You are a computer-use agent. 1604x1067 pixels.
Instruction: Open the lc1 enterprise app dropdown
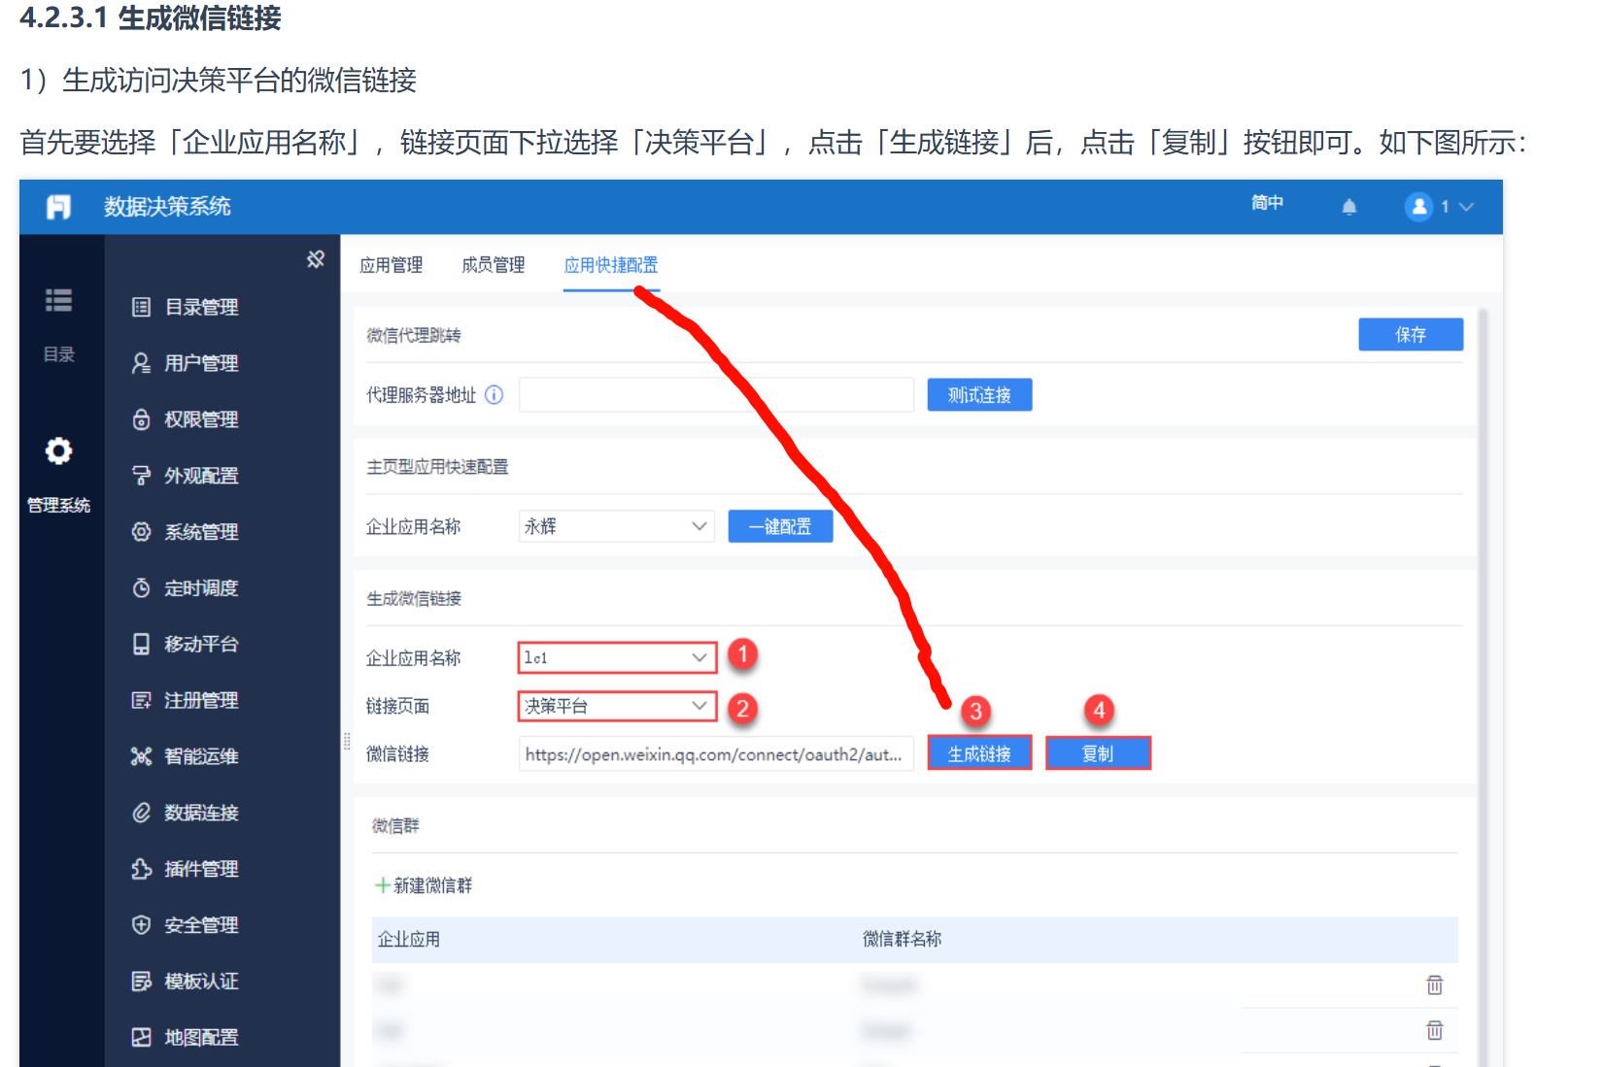point(617,657)
